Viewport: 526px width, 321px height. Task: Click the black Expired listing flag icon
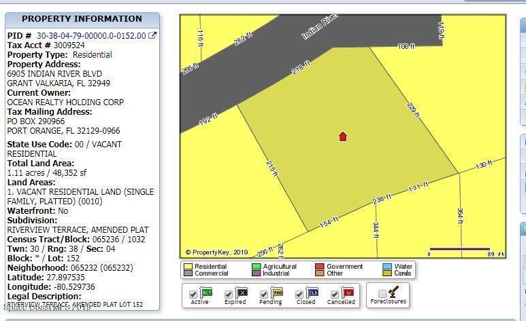click(x=242, y=292)
